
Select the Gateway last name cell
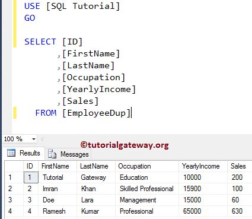pos(96,177)
